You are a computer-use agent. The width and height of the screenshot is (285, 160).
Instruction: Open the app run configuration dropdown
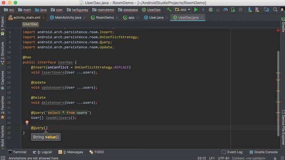click(183, 10)
